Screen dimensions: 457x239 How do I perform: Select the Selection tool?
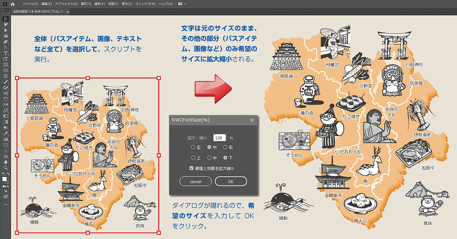(5, 19)
